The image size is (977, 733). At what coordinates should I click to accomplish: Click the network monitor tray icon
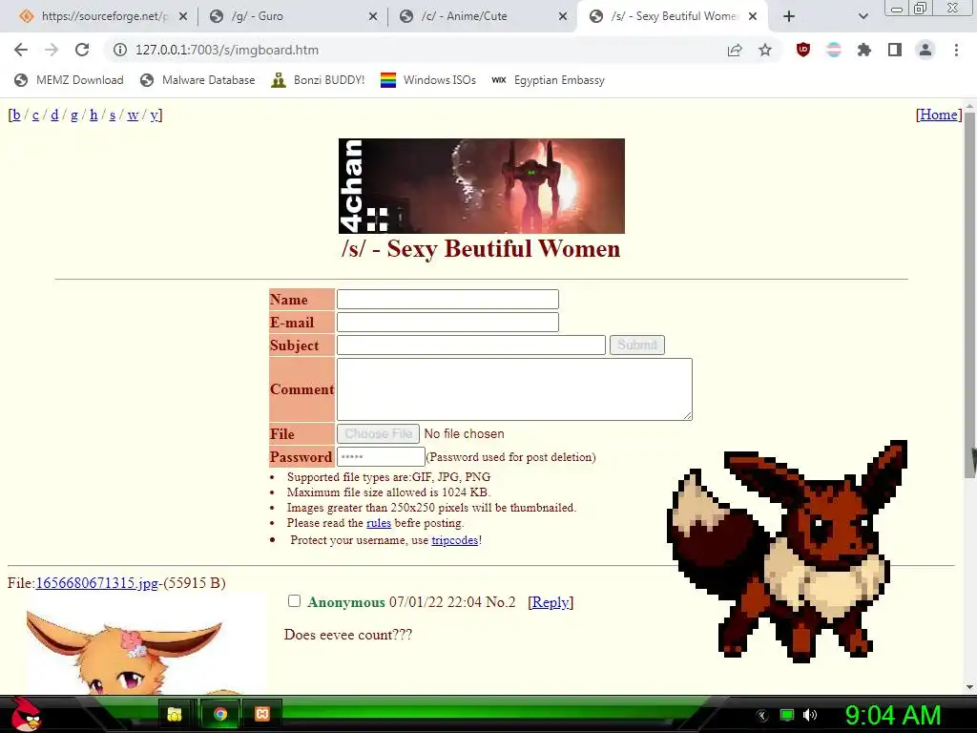787,715
